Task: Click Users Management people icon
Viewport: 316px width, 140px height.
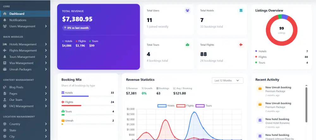Action: tap(5, 26)
